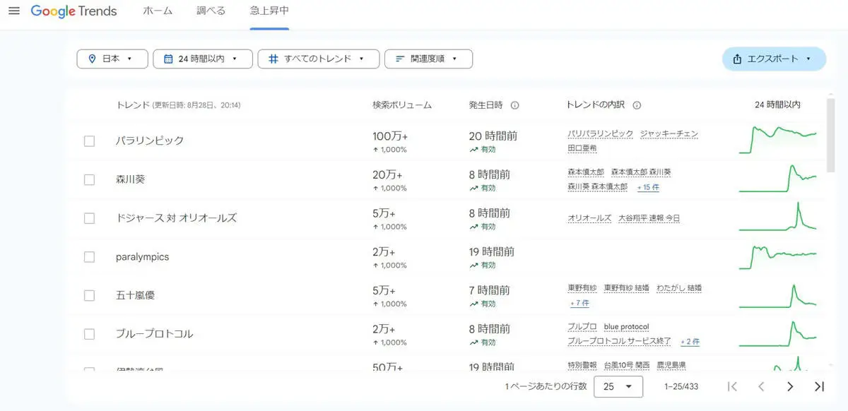Expand the すべてのトレンド category dropdown
Screen dimensions: 848x411
pos(319,59)
